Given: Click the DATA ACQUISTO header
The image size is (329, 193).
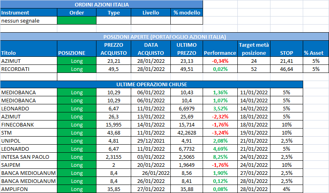Looking at the screenshot, I should tap(151, 49).
